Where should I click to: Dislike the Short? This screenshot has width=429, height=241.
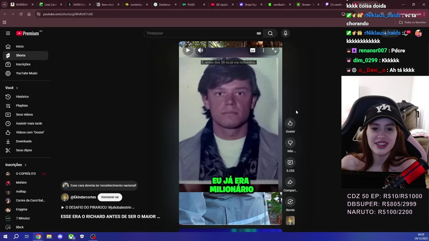(290, 143)
